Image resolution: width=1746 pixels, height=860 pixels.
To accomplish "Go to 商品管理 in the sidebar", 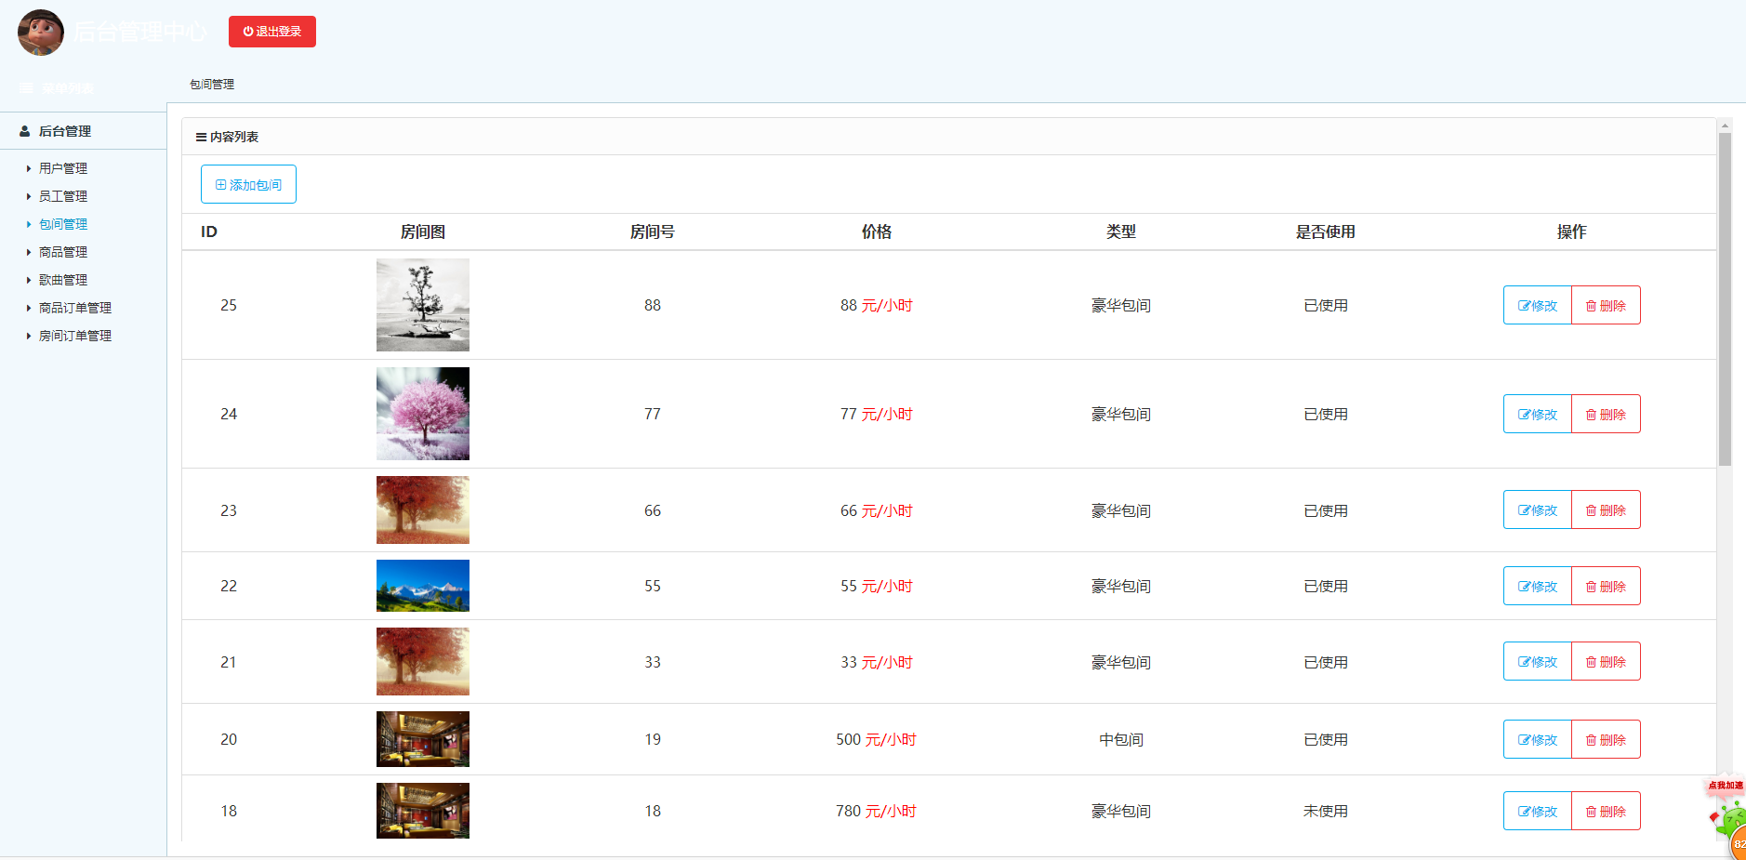I will [63, 252].
